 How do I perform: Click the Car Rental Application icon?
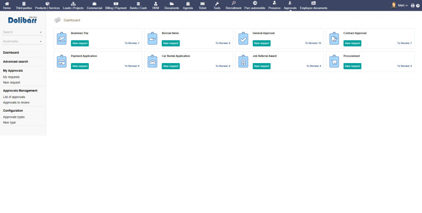tap(152, 61)
